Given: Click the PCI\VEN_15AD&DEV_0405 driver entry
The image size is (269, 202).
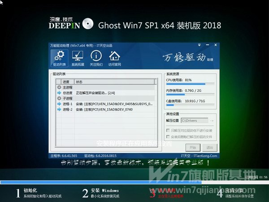Looking at the screenshot, I should pyautogui.click(x=114, y=104).
